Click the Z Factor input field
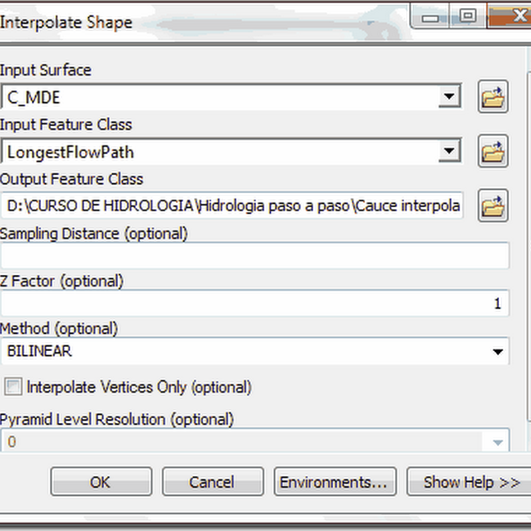Screen dimensions: 531x531 255,303
